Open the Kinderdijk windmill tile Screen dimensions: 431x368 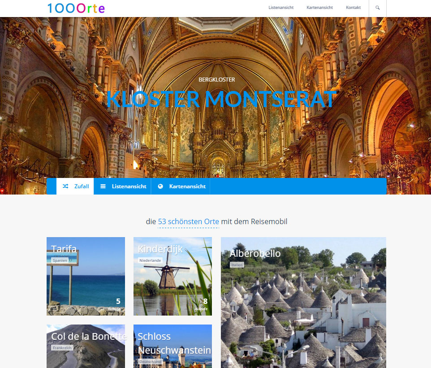172,276
